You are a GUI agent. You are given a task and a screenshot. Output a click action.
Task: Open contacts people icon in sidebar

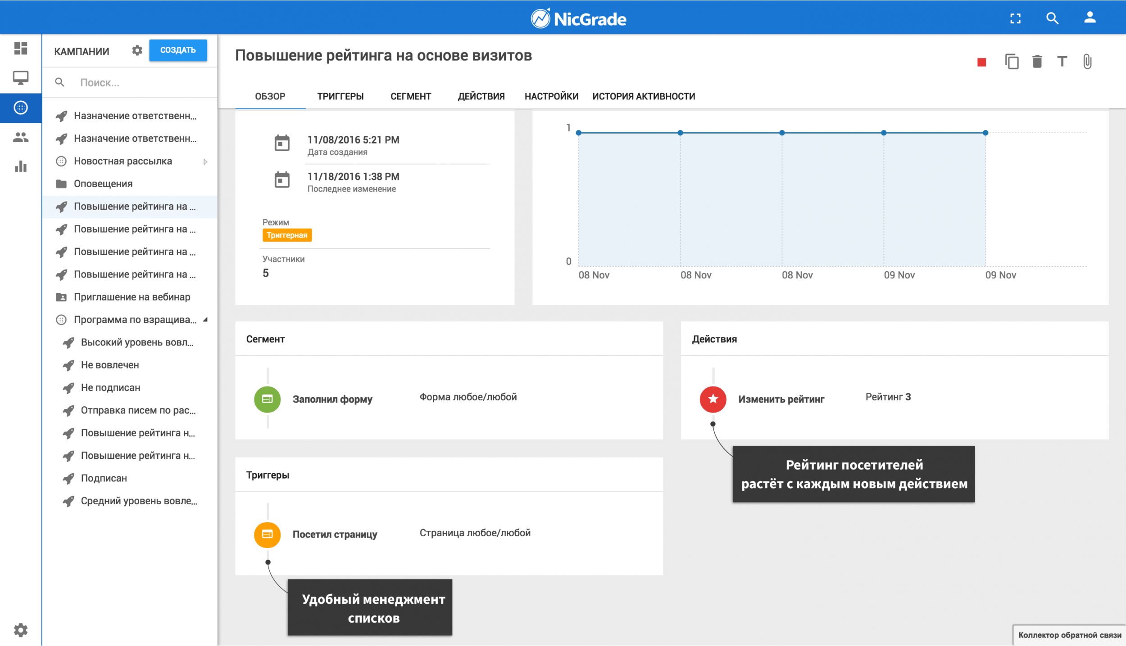[21, 137]
